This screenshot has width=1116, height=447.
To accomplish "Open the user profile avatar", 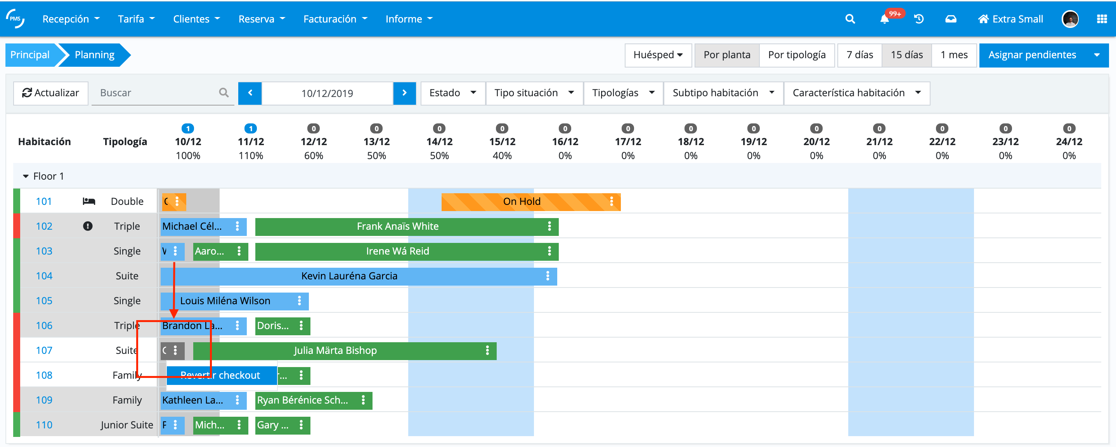I will 1070,19.
